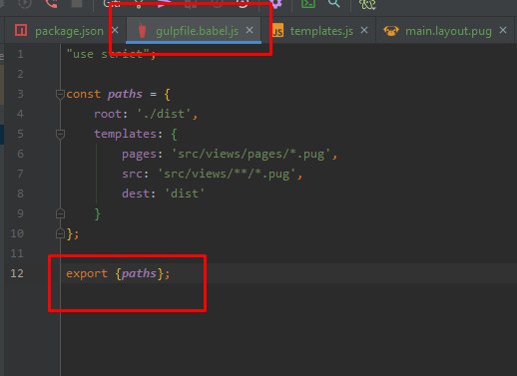The height and width of the screenshot is (376, 517).
Task: Click the 'src/views/**/*.pug' string
Action: (x=227, y=174)
